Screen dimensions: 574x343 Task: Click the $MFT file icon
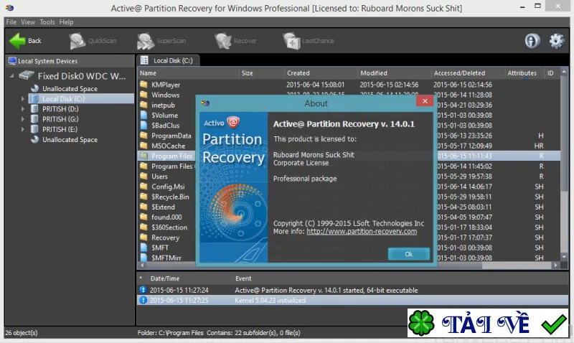[x=144, y=248]
